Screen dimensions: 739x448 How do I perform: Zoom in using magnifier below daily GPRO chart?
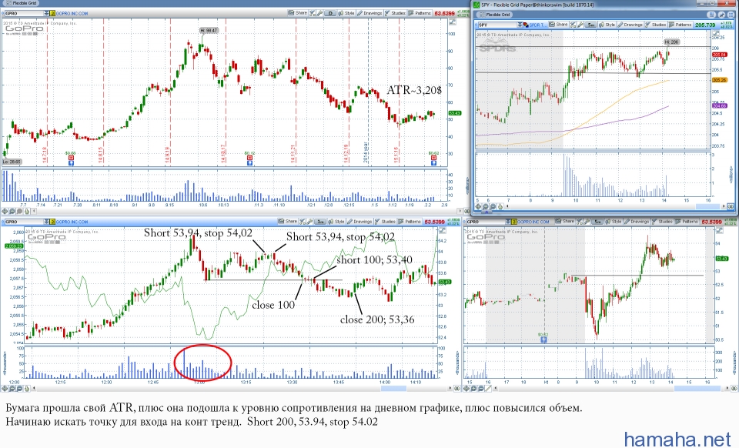pyautogui.click(x=13, y=212)
